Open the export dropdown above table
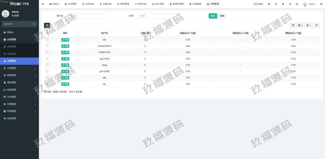 [308, 25]
